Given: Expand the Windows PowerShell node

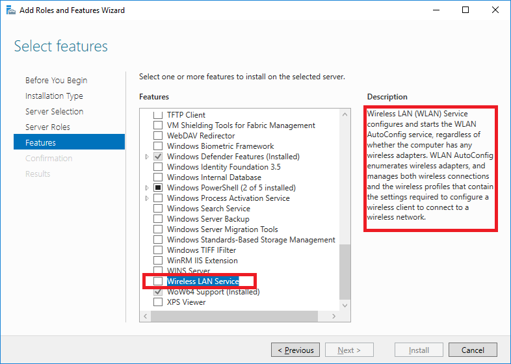Looking at the screenshot, I should click(x=147, y=188).
